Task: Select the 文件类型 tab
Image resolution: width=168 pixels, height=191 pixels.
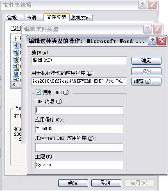Action: [57, 17]
